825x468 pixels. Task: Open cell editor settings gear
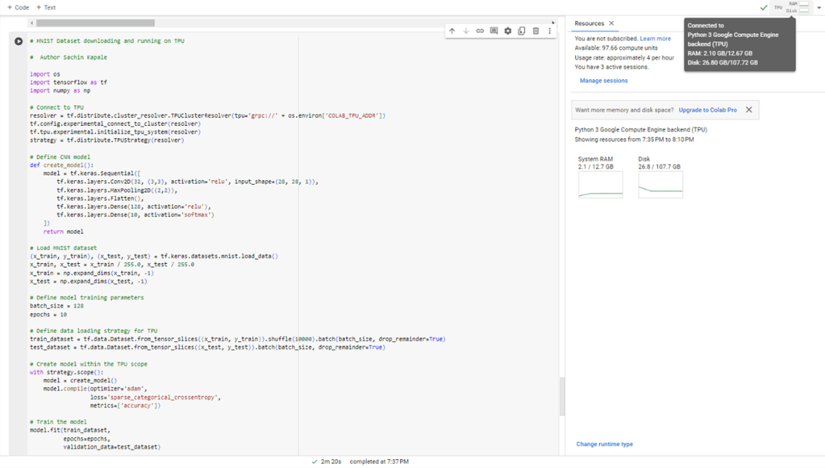pos(507,31)
